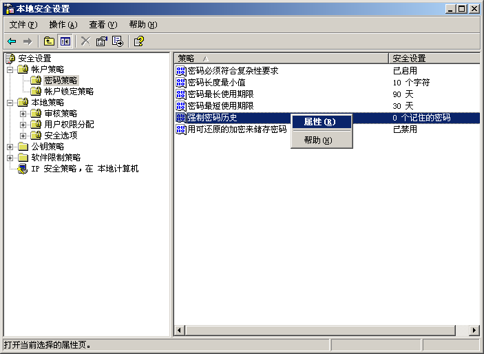Sort by the 安全设置 column header
This screenshot has width=484, height=354.
point(434,58)
